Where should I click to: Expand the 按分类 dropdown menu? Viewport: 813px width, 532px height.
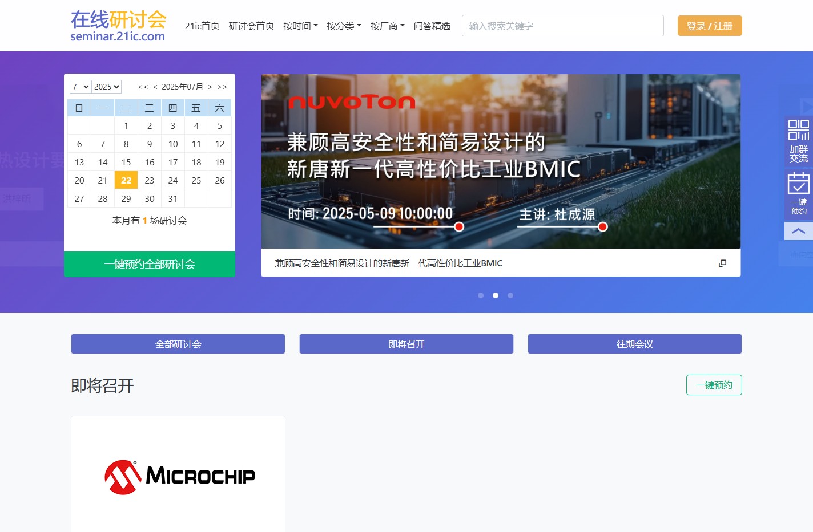click(x=344, y=26)
